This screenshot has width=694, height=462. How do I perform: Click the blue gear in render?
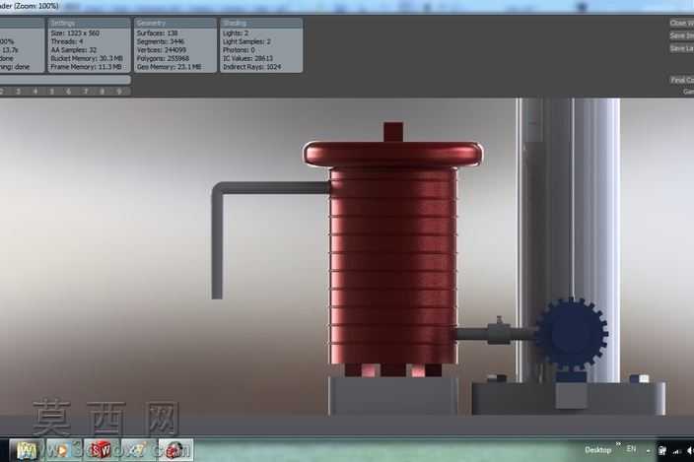[572, 334]
